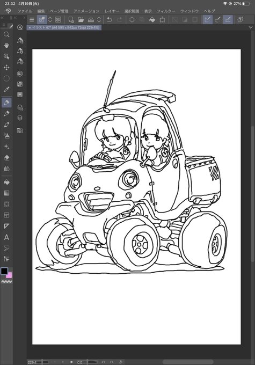
Task: Open the Color History palette icon
Action: point(20,94)
